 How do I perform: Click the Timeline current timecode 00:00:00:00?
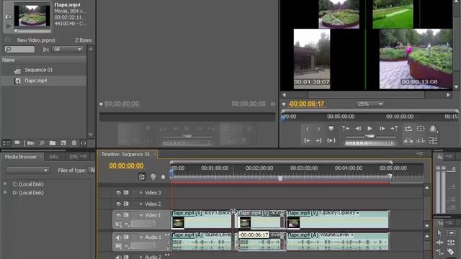(127, 166)
